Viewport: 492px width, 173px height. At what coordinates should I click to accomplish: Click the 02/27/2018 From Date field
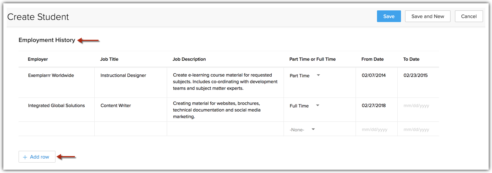pos(373,106)
